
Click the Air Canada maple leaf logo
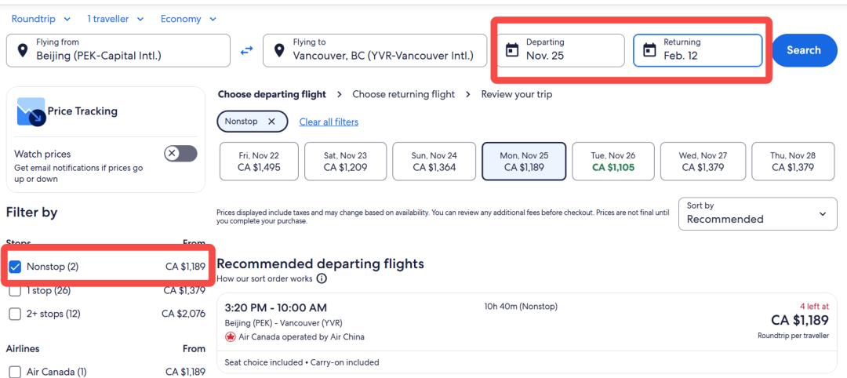[x=230, y=337]
